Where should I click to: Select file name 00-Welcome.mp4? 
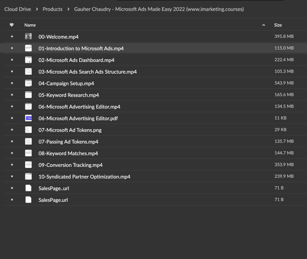click(x=58, y=37)
